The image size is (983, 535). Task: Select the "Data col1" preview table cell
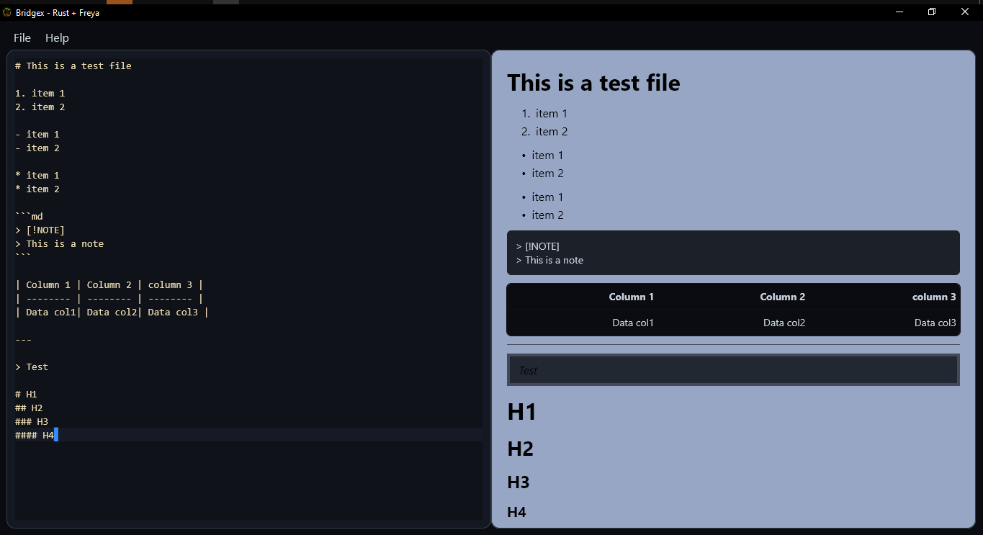pyautogui.click(x=633, y=323)
